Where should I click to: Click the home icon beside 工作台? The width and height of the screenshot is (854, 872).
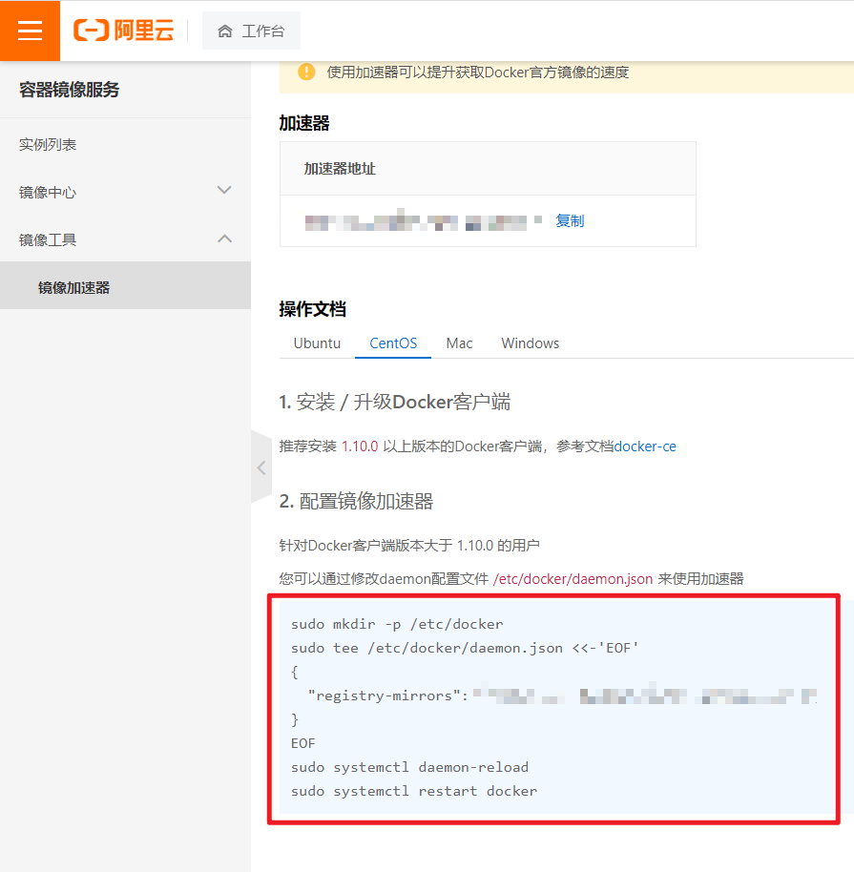click(x=225, y=31)
